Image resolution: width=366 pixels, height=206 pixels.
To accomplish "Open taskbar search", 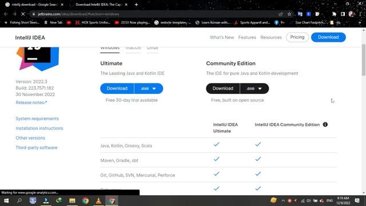I will click(x=19, y=201).
